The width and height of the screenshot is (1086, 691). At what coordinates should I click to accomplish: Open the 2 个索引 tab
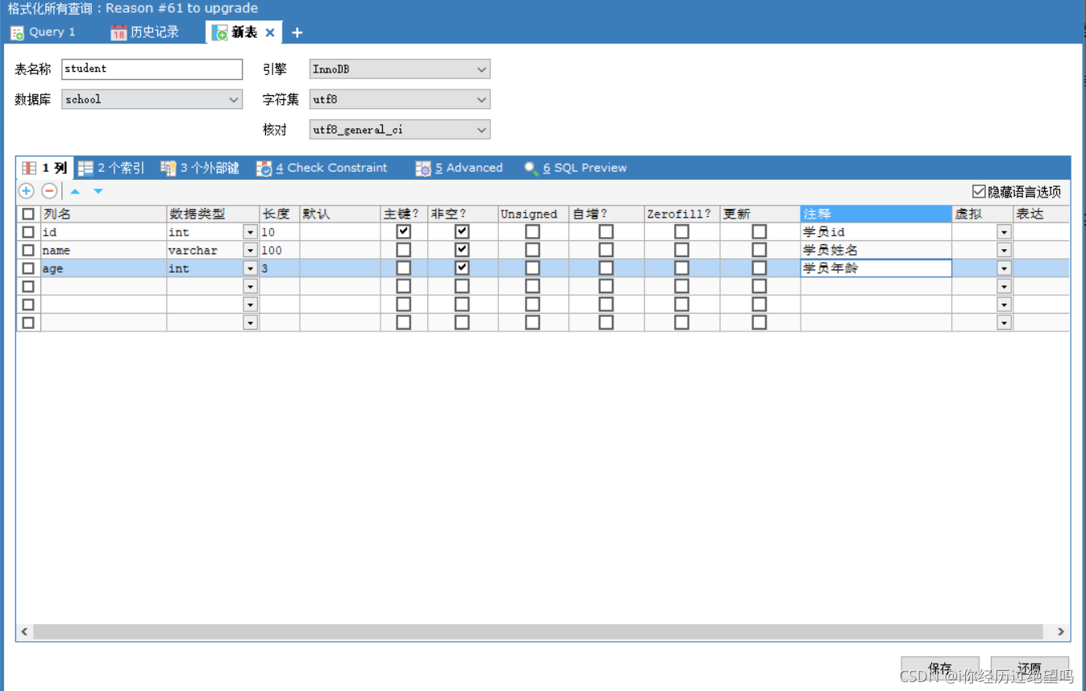[112, 168]
